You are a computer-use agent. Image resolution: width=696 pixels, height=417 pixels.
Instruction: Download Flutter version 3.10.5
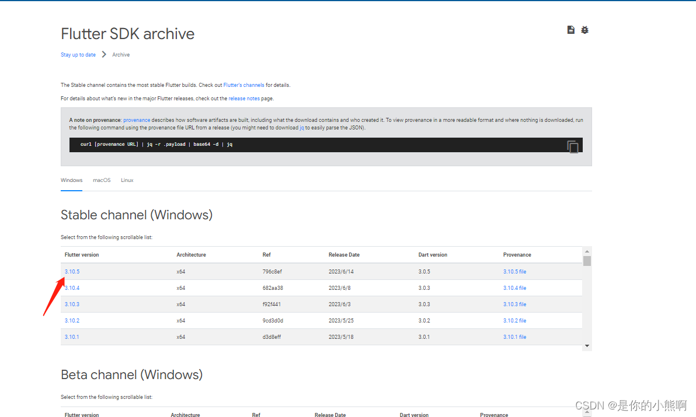[72, 272]
